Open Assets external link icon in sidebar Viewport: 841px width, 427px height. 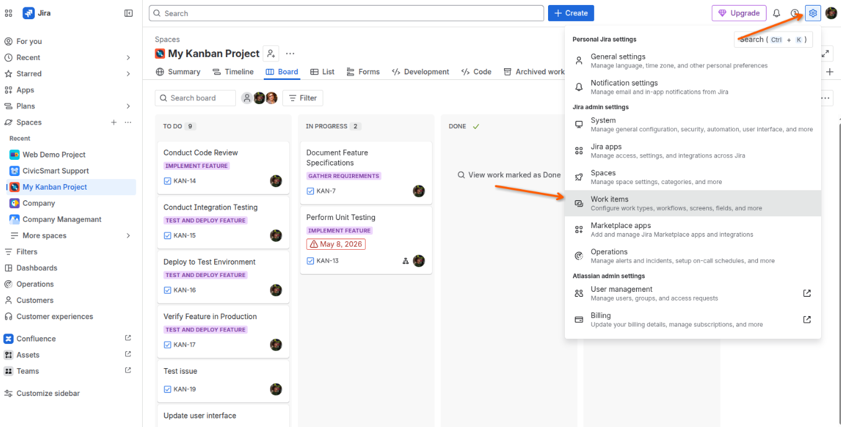[x=128, y=354]
